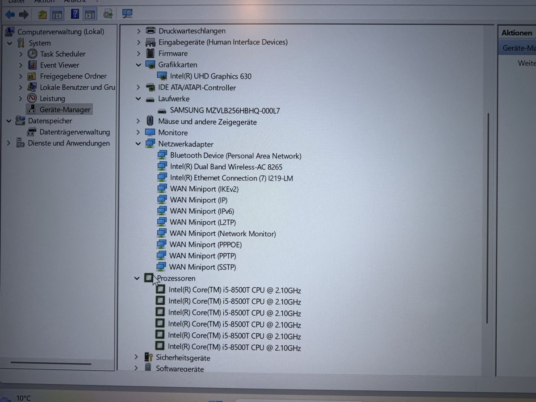Select WAN Miniport (SSTP)
Image resolution: width=536 pixels, height=402 pixels.
pos(202,267)
